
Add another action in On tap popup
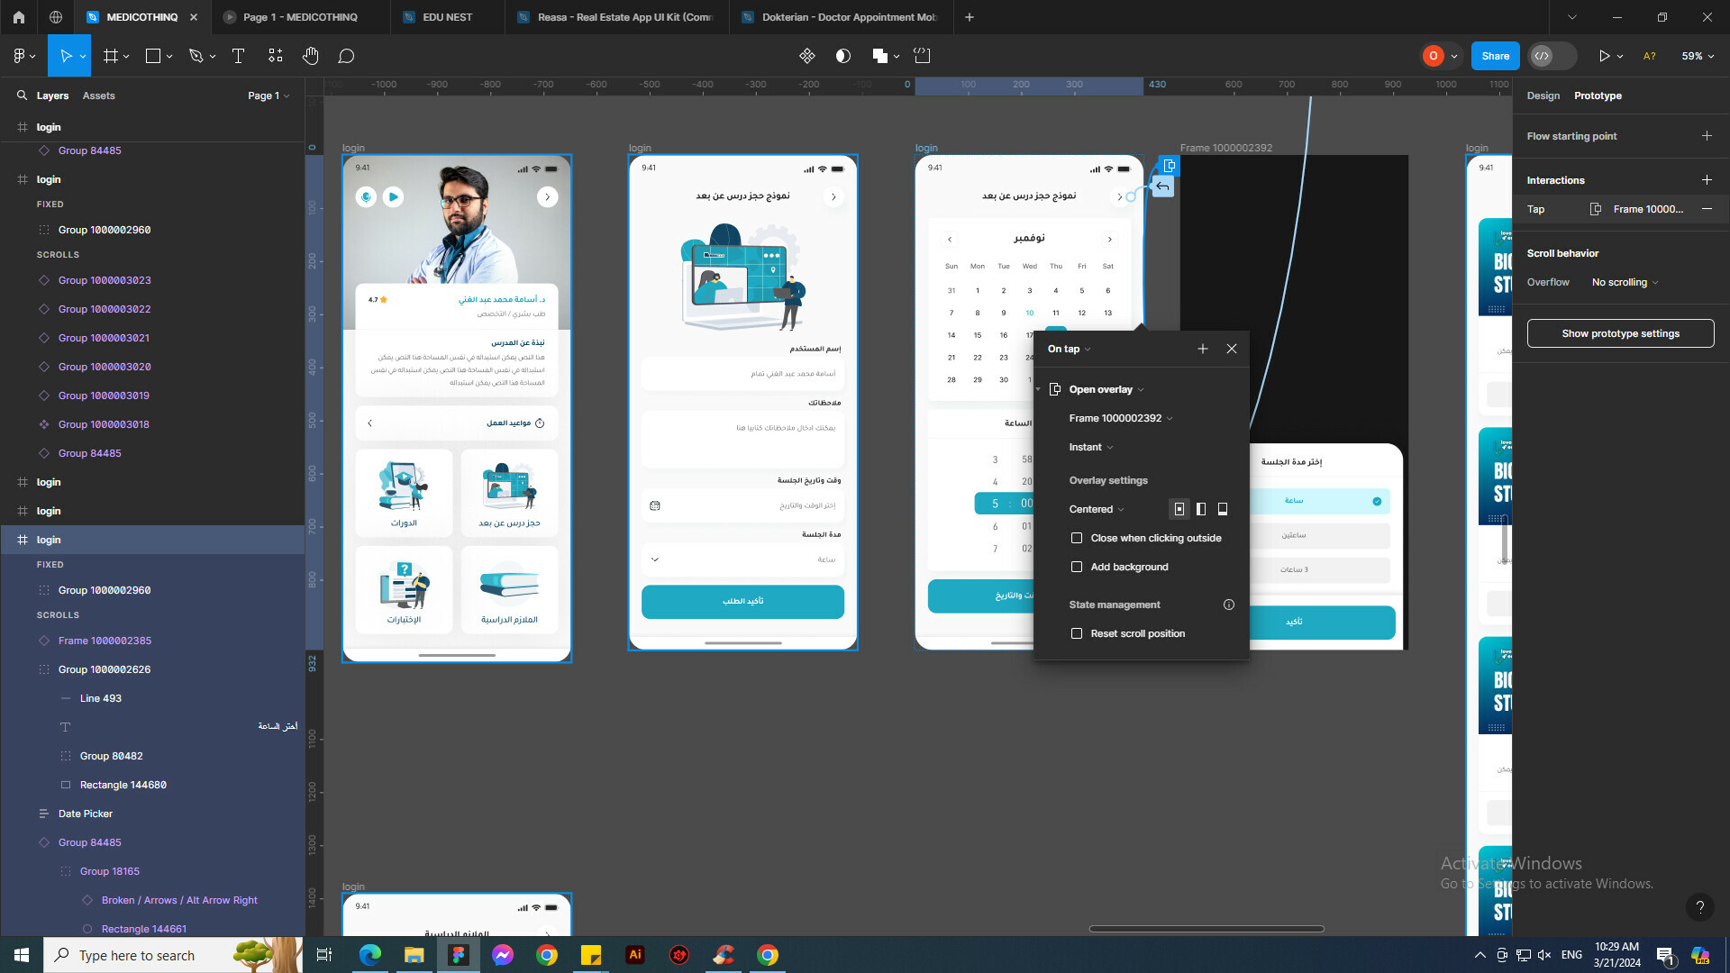click(1202, 349)
